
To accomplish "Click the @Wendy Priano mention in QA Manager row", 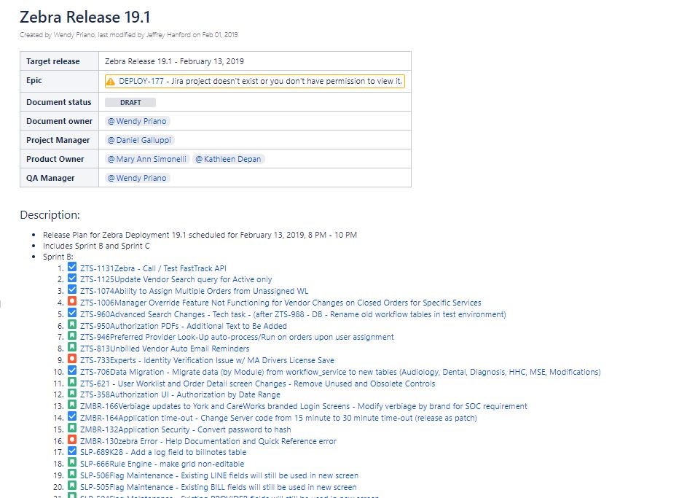I will click(x=137, y=178).
